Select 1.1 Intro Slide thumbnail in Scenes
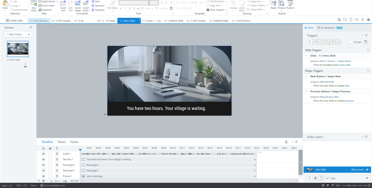 [18, 49]
